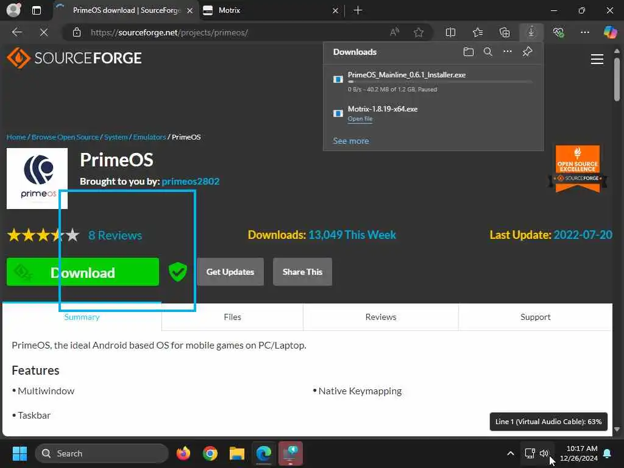Open a new tab with the plus button
This screenshot has height=468, width=624.
pyautogui.click(x=358, y=10)
